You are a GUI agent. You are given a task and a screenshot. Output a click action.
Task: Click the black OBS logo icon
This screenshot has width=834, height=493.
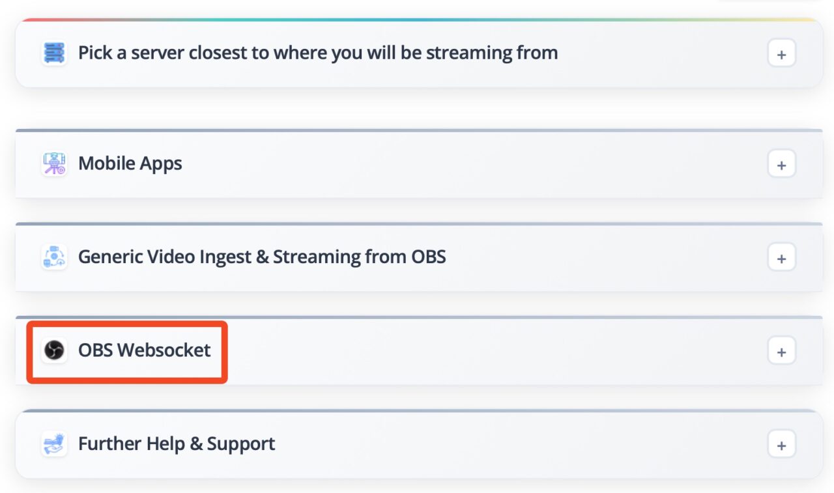tap(54, 350)
